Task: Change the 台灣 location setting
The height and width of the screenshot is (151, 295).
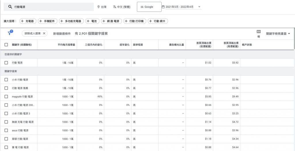Action: coord(102,7)
